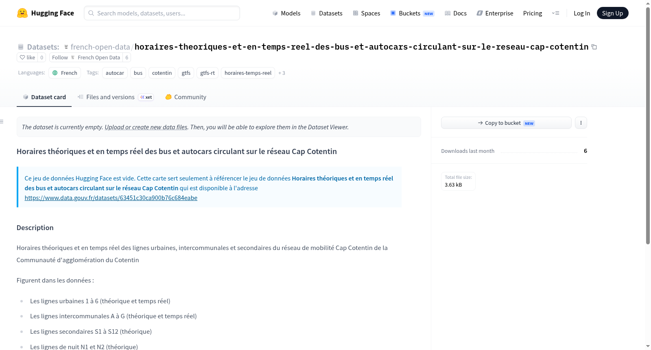Select the Dataset card tab
Image resolution: width=651 pixels, height=350 pixels.
[44, 97]
